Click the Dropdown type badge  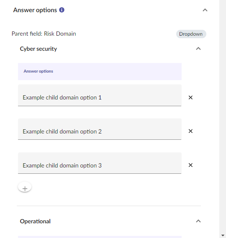(x=191, y=34)
